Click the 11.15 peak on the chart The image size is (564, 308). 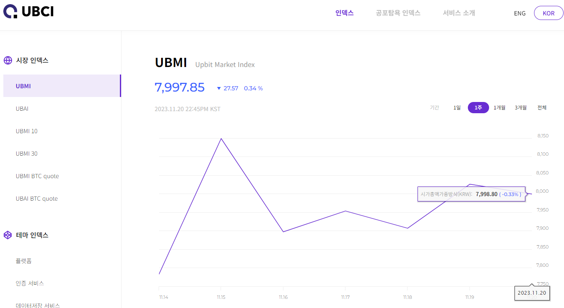pos(221,139)
